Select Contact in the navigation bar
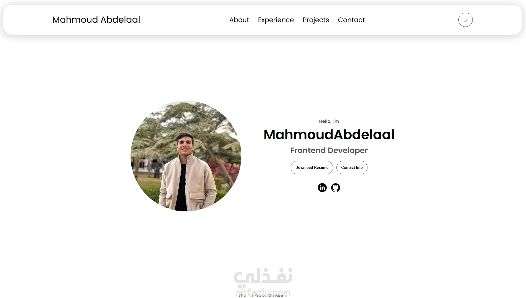 pos(351,20)
